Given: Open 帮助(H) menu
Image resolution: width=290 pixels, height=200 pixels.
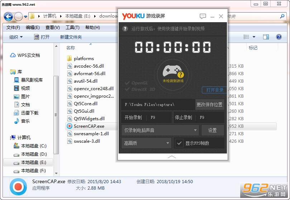Looking at the screenshot, I should [x=92, y=28].
